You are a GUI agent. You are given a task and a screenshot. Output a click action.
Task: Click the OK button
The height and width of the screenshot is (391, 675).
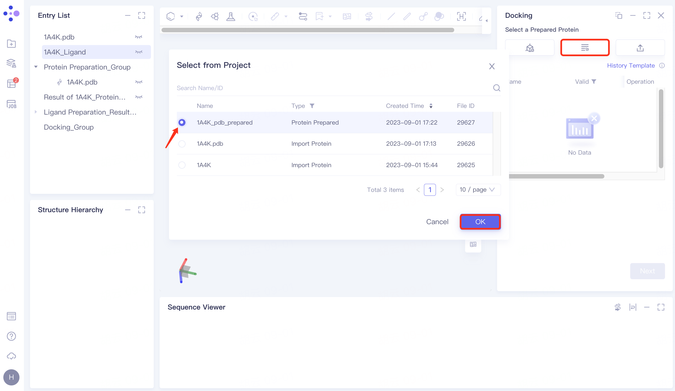(x=480, y=222)
